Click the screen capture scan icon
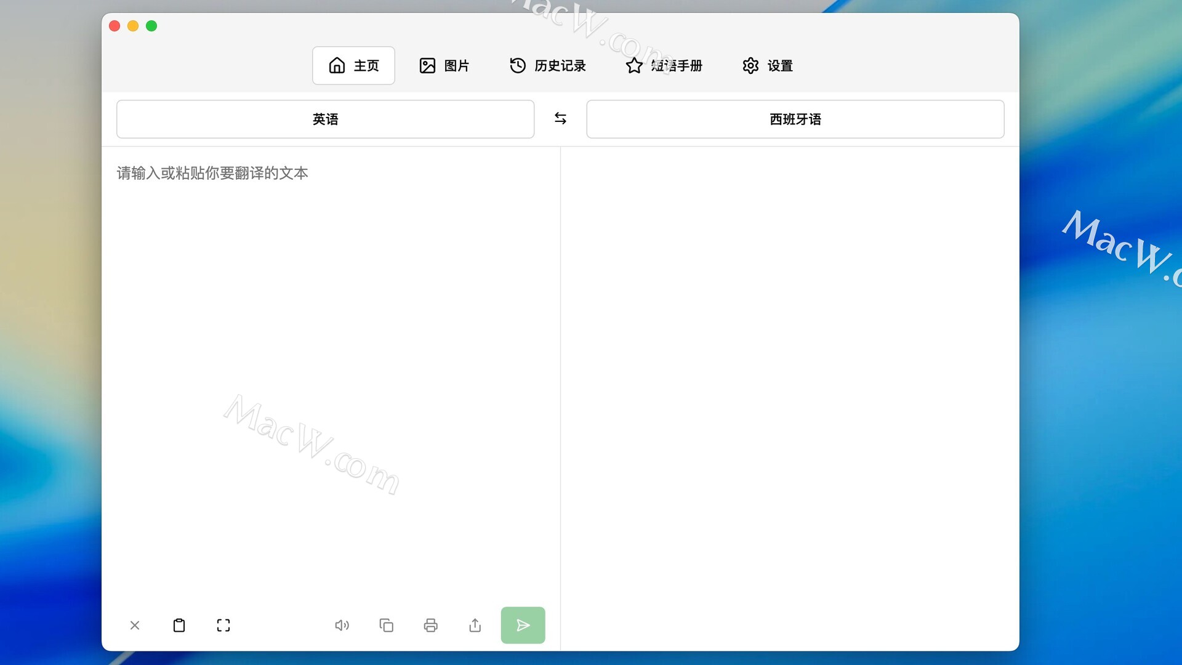 pos(223,626)
